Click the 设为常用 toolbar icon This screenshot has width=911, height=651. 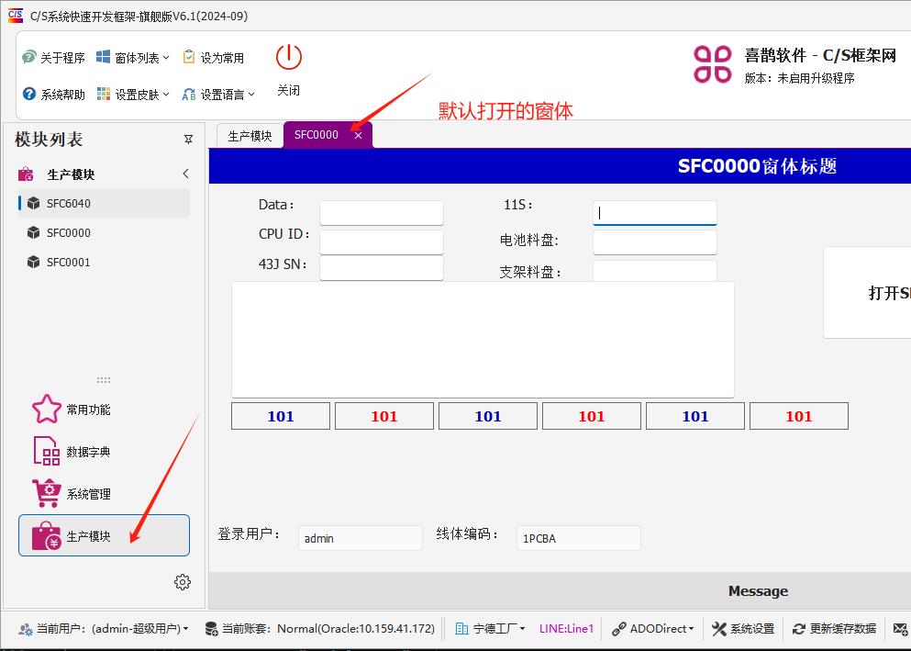[x=190, y=58]
